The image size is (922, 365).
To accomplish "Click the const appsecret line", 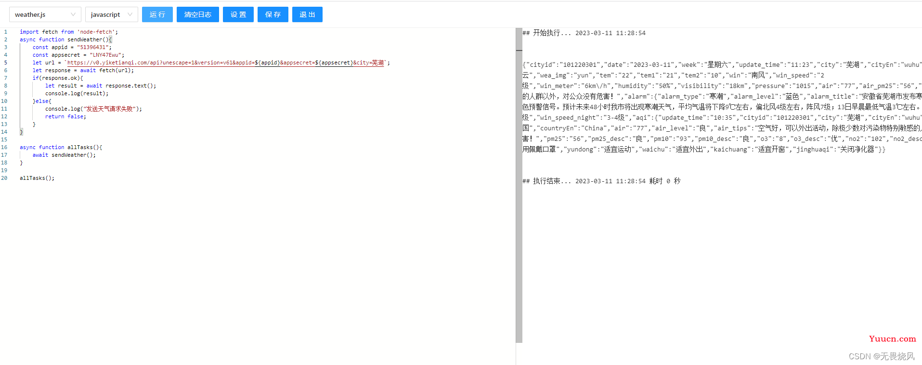I will click(78, 55).
